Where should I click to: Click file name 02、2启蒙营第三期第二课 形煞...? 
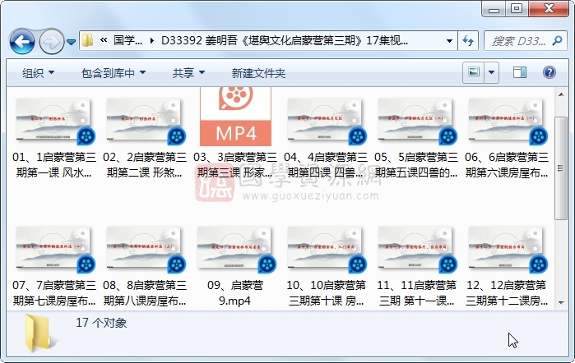click(145, 165)
